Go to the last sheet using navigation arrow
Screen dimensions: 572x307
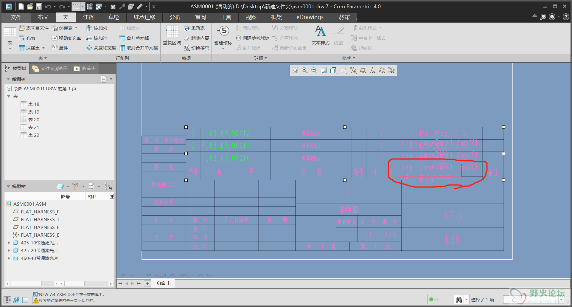139,283
